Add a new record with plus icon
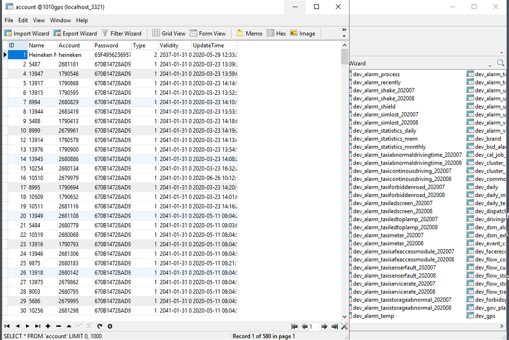Screen dimensions: 509x340 click(48, 326)
